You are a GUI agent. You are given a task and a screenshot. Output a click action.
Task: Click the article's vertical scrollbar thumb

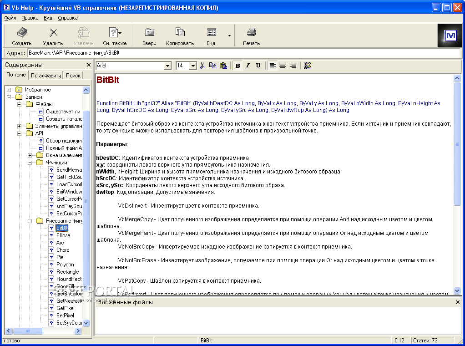pos(457,143)
